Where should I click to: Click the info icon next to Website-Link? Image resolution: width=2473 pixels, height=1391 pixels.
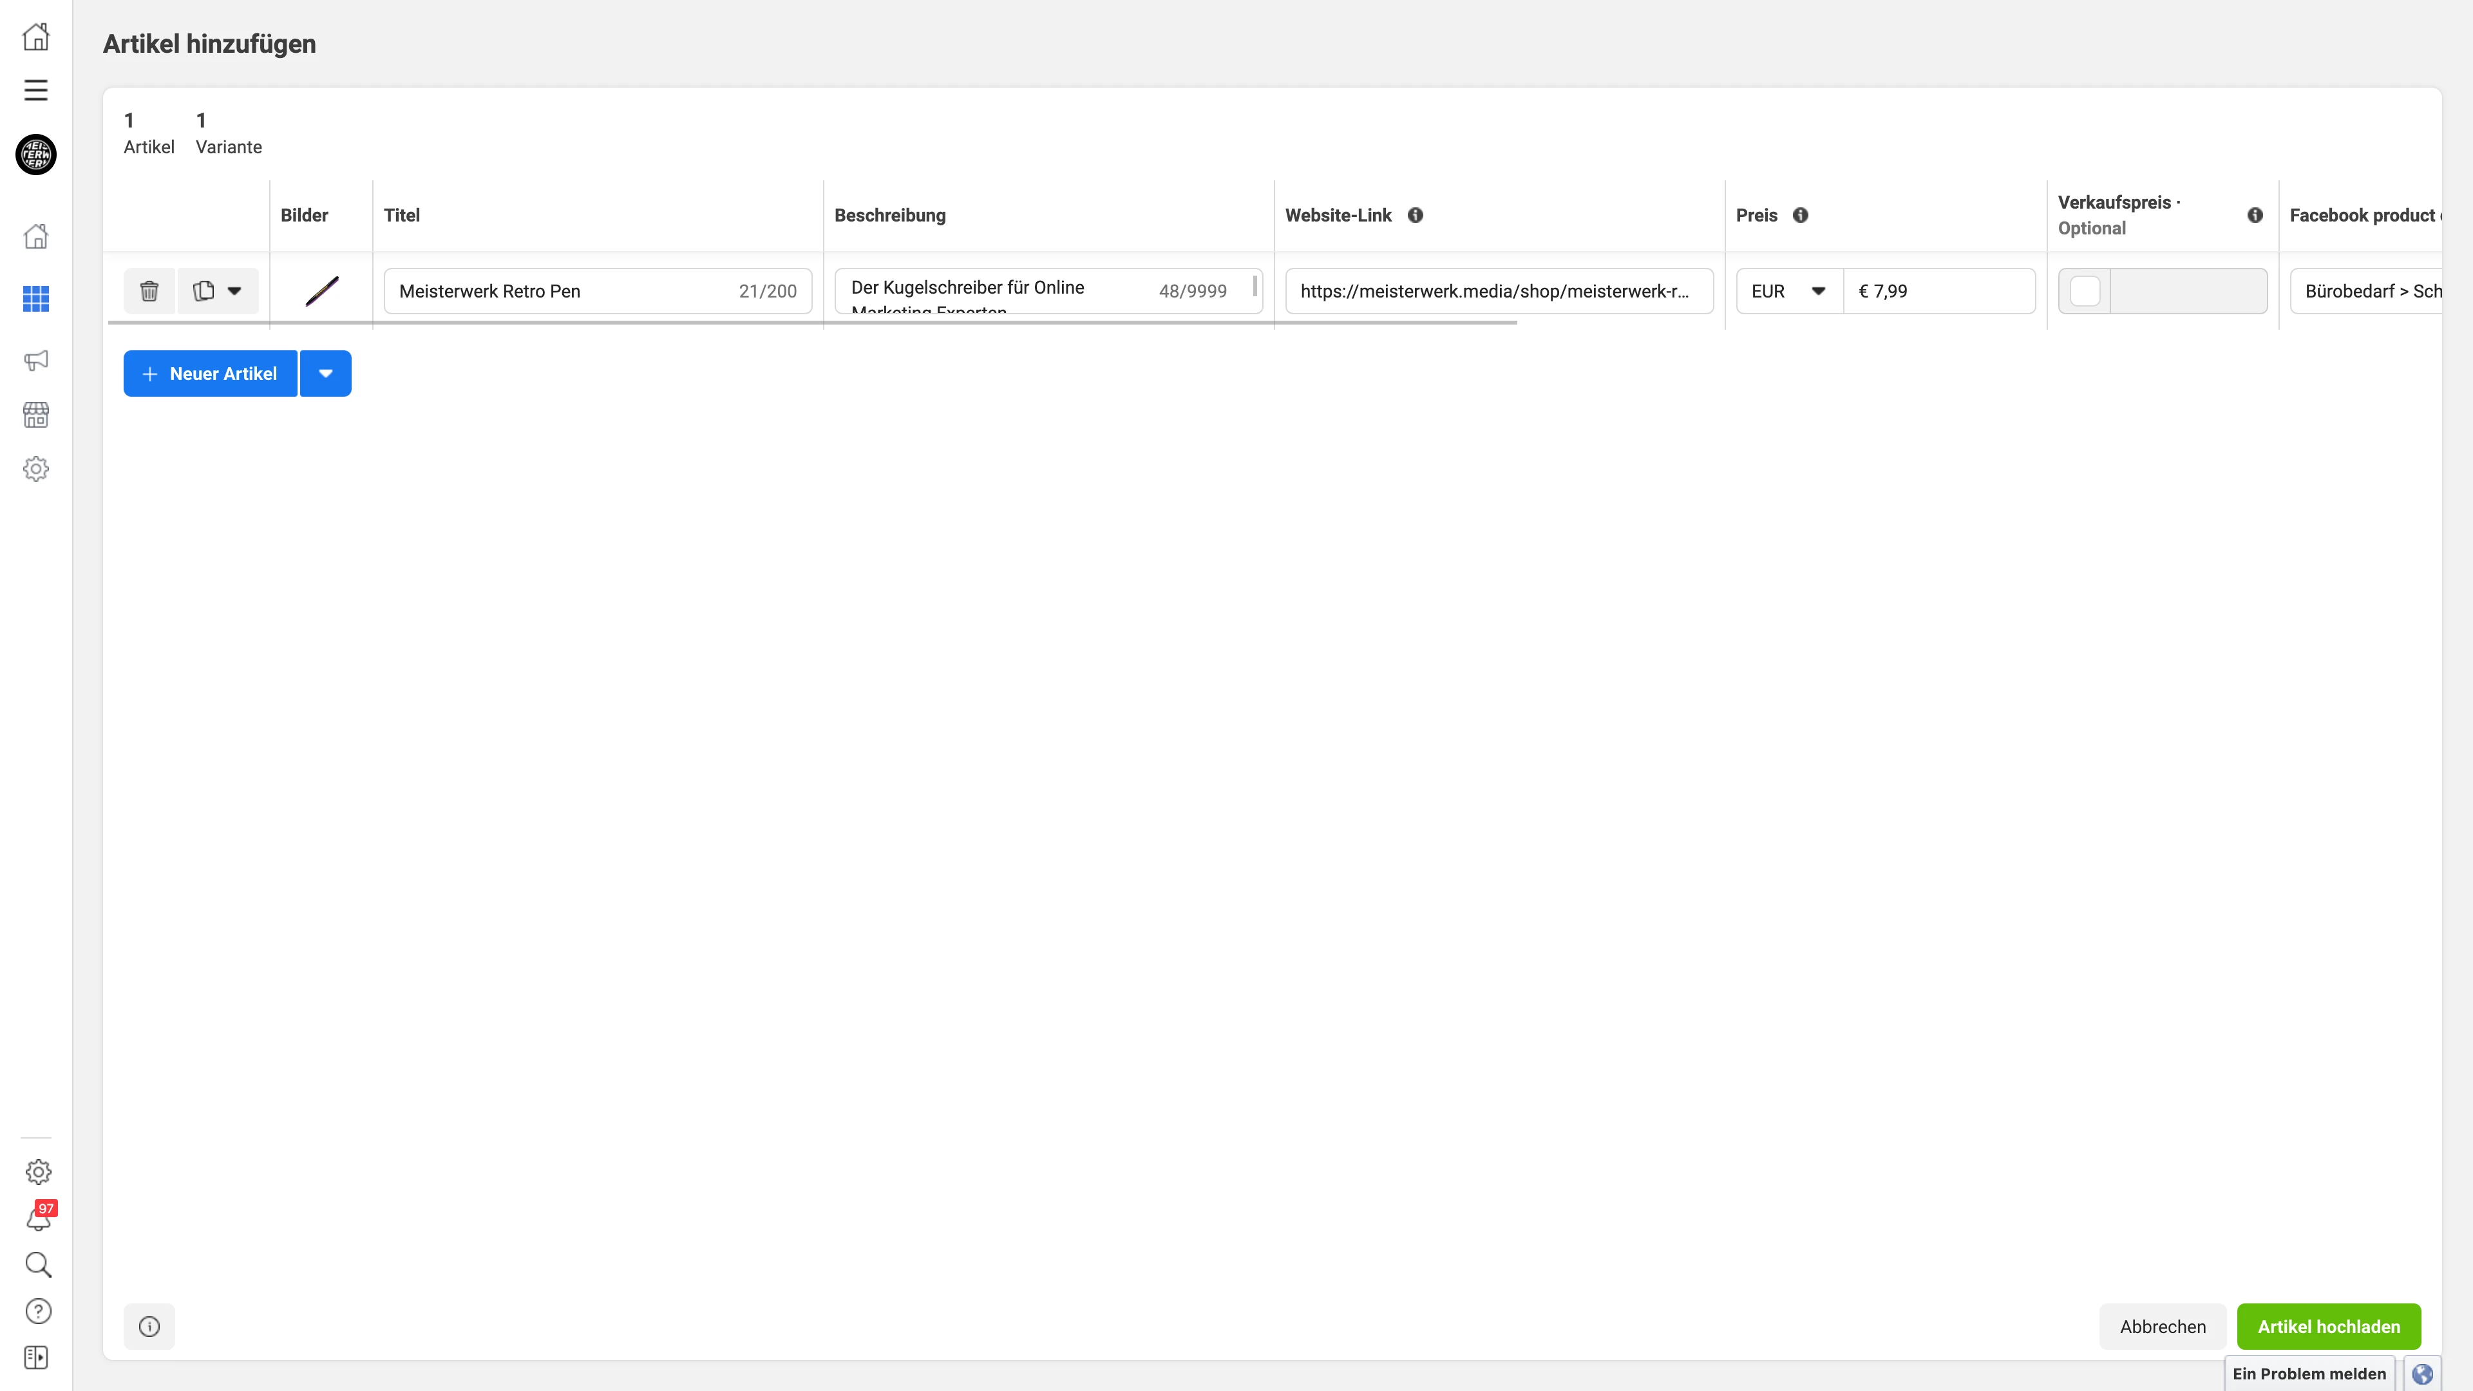1415,215
